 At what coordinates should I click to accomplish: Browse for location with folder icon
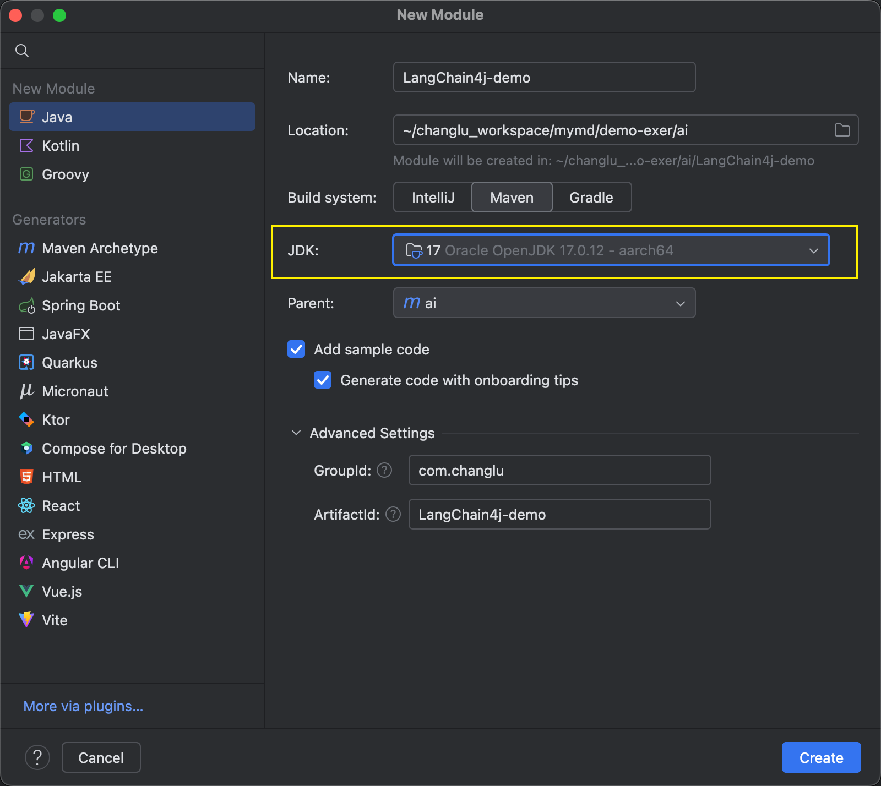pos(842,130)
